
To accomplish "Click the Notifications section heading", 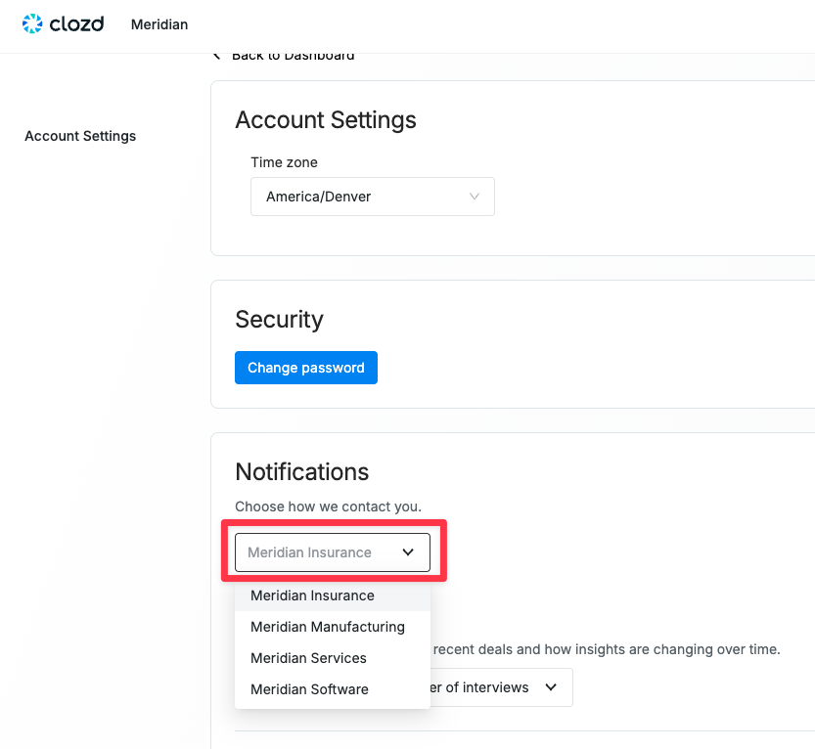I will click(301, 471).
